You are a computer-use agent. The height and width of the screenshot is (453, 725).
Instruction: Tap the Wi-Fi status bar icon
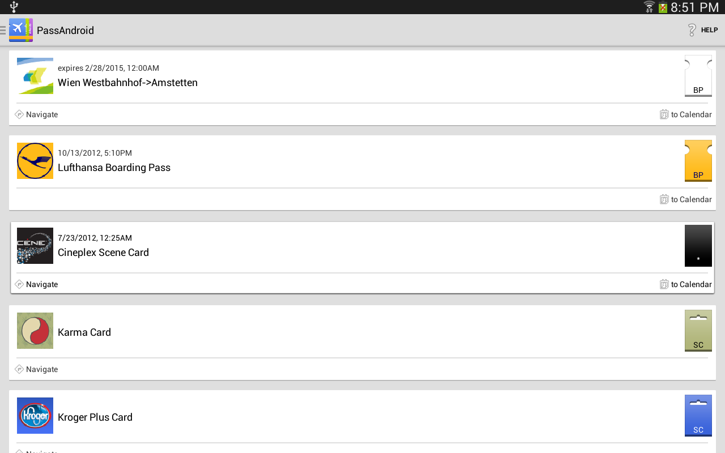pyautogui.click(x=649, y=7)
